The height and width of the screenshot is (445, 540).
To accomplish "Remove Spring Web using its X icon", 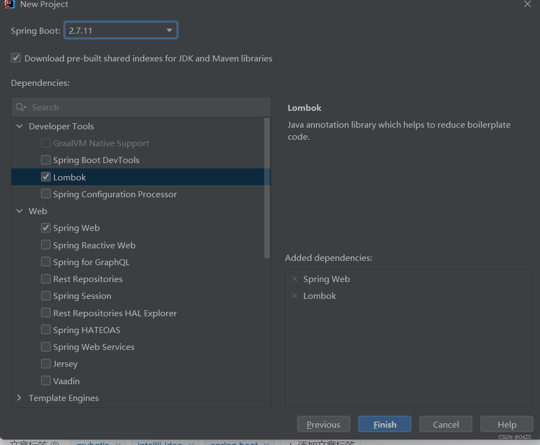I will click(295, 279).
